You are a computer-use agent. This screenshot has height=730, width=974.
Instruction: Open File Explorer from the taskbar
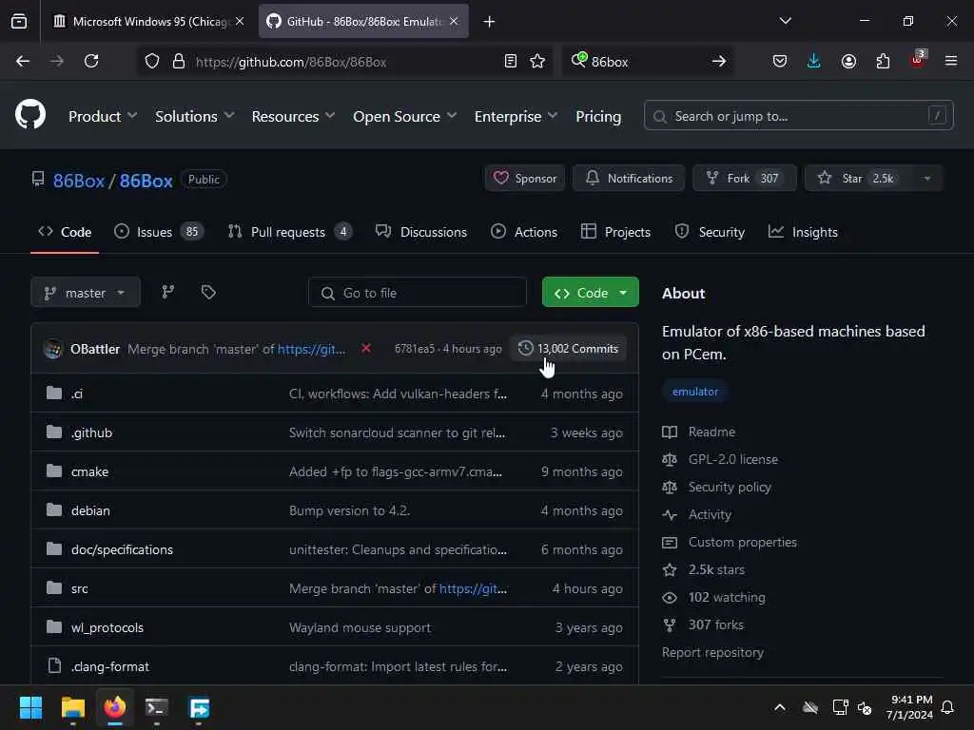(72, 707)
